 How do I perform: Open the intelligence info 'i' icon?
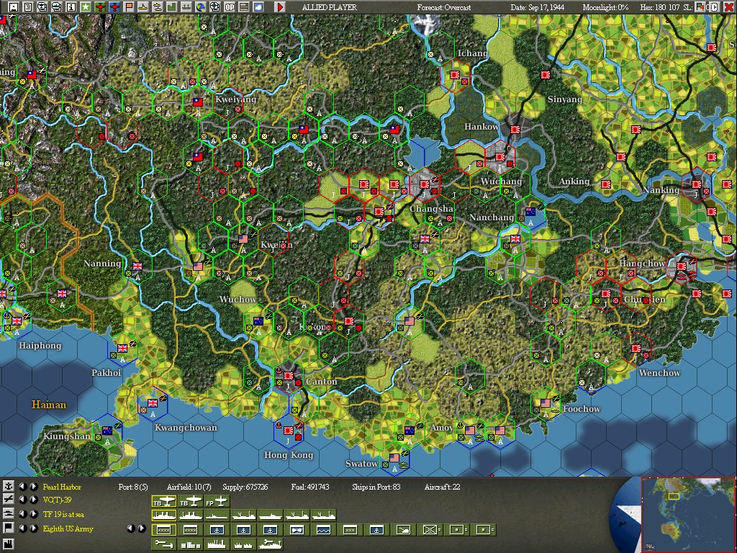pos(71,7)
